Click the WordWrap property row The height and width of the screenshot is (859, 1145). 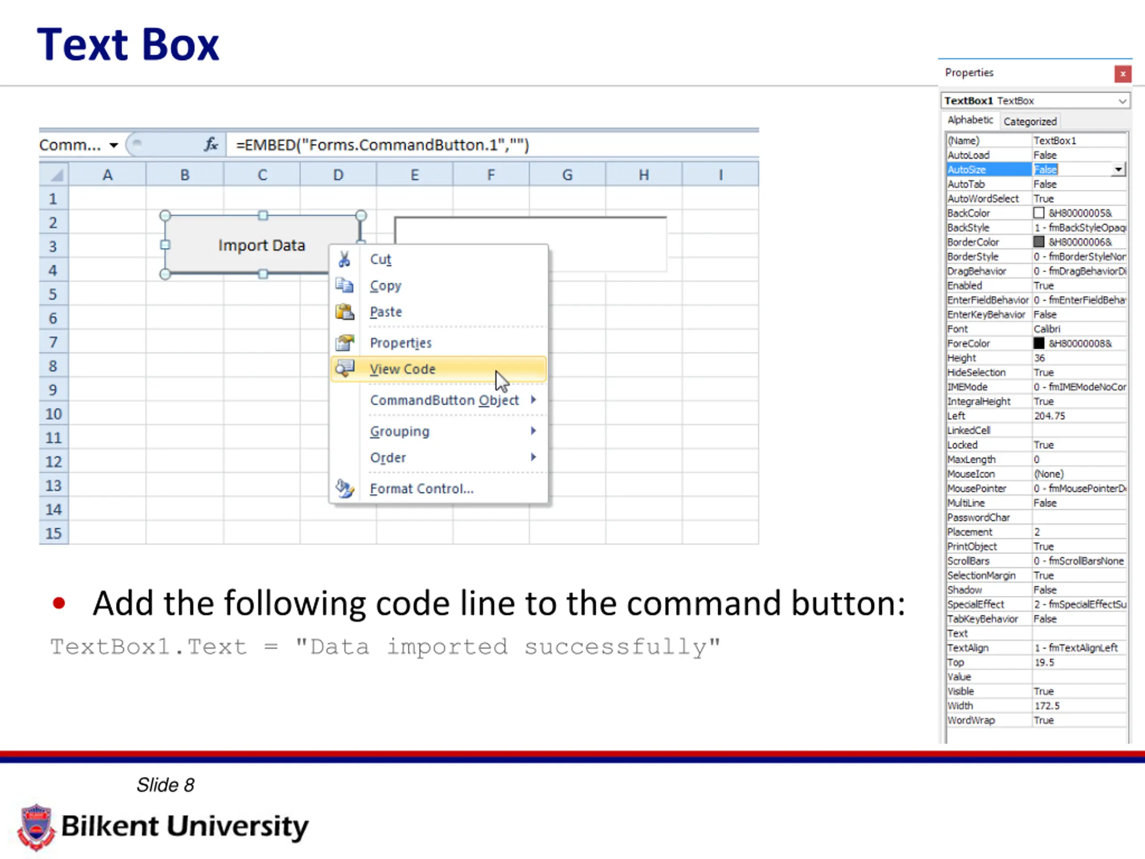(1037, 720)
